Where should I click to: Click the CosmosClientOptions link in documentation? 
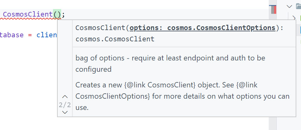(x=113, y=96)
